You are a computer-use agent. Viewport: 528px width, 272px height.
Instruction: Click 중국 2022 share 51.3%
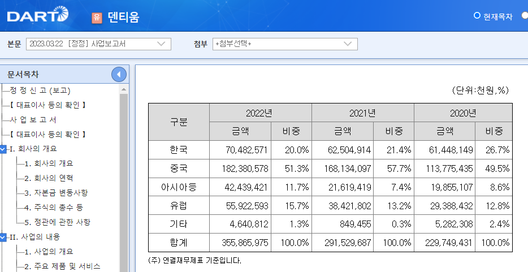point(297,169)
